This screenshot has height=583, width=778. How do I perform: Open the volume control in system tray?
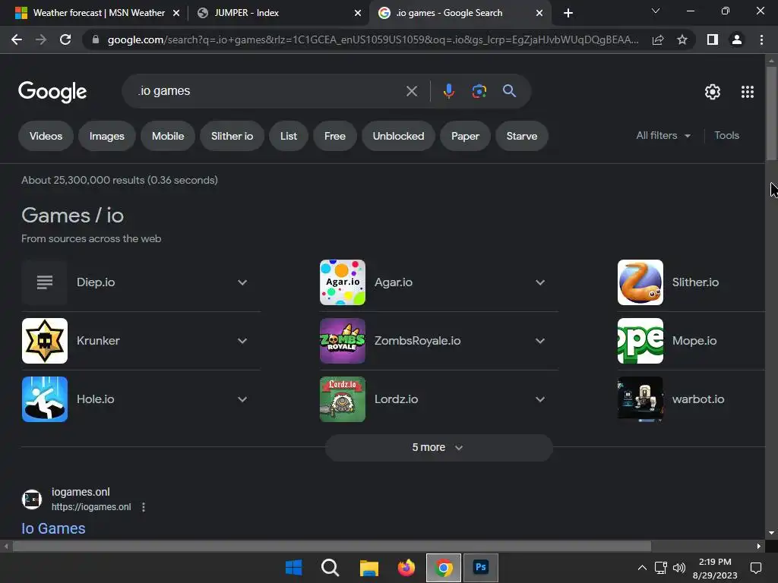click(x=678, y=568)
